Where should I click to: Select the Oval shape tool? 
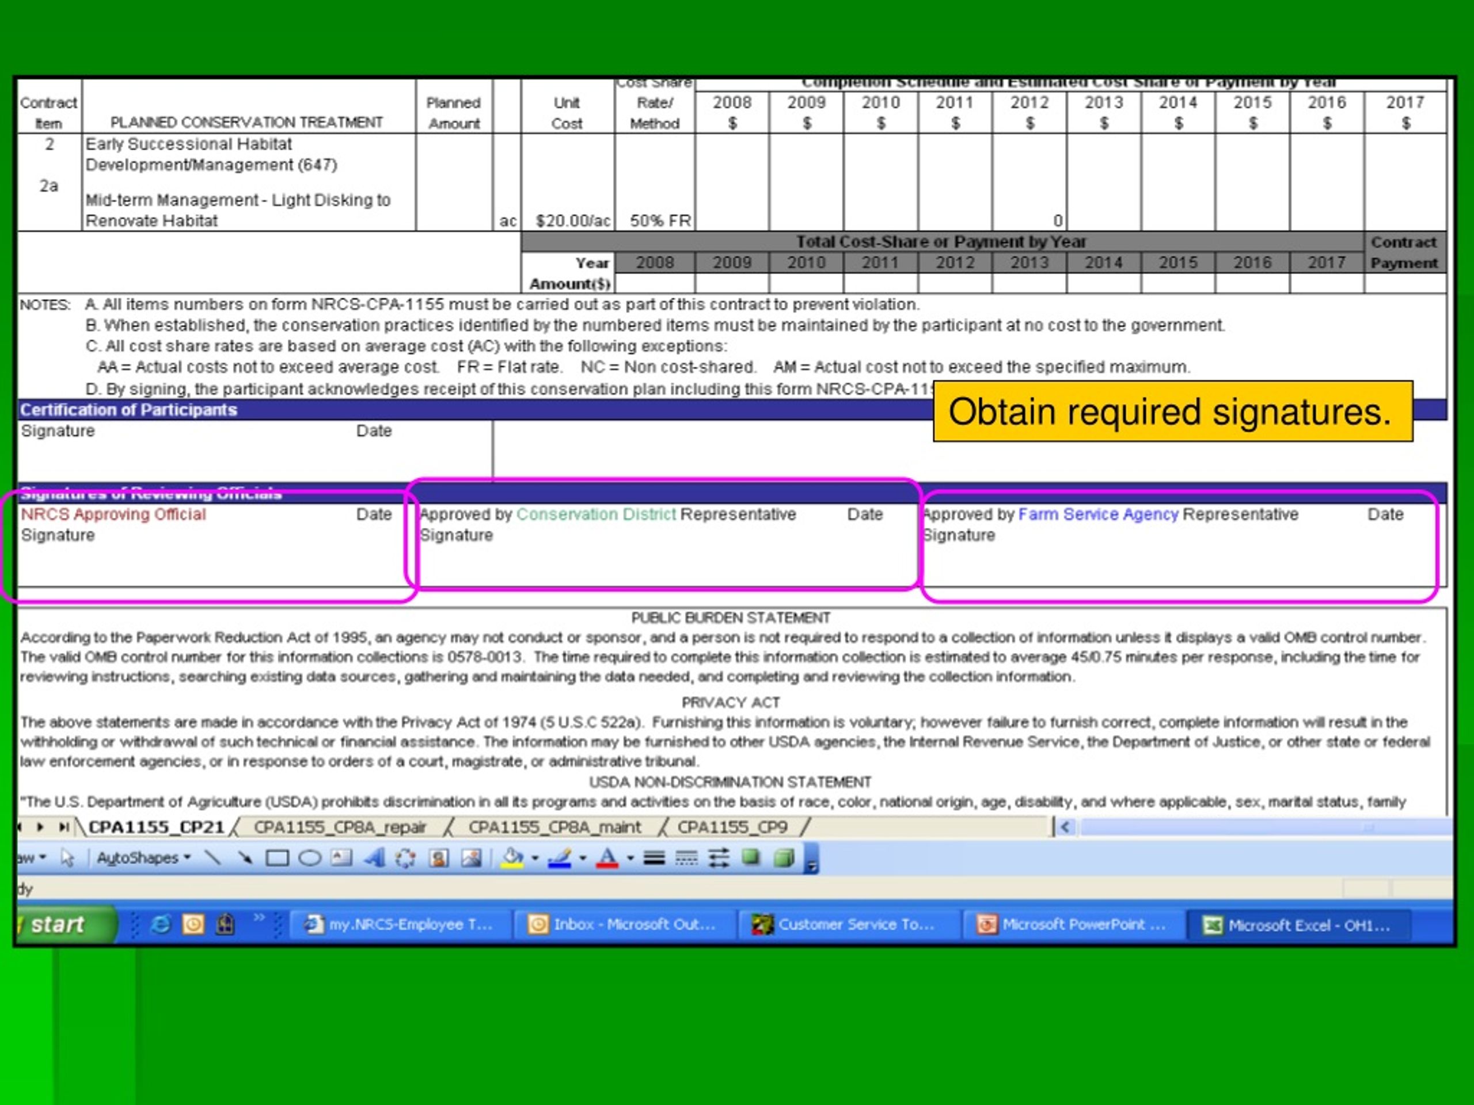tap(309, 858)
